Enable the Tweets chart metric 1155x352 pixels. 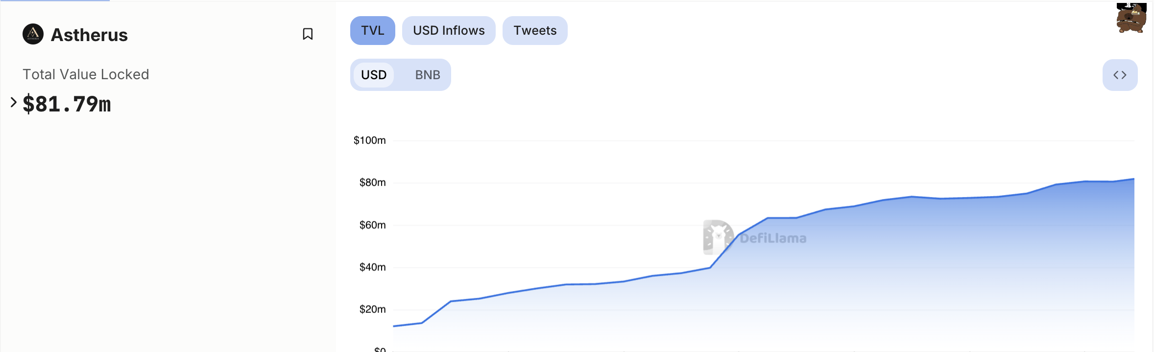[x=535, y=30]
